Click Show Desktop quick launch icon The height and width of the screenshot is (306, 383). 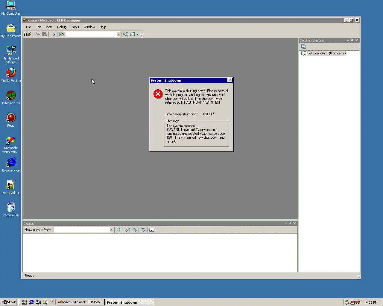pos(25,302)
